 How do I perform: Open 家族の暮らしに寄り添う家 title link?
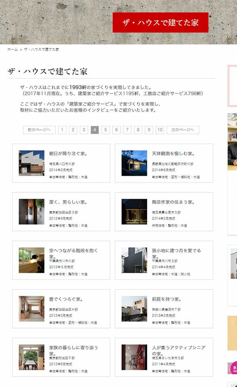pos(73,350)
